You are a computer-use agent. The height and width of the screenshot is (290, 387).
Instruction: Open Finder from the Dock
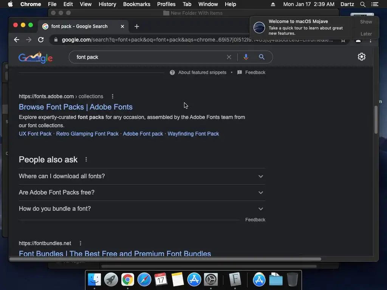[94, 279]
